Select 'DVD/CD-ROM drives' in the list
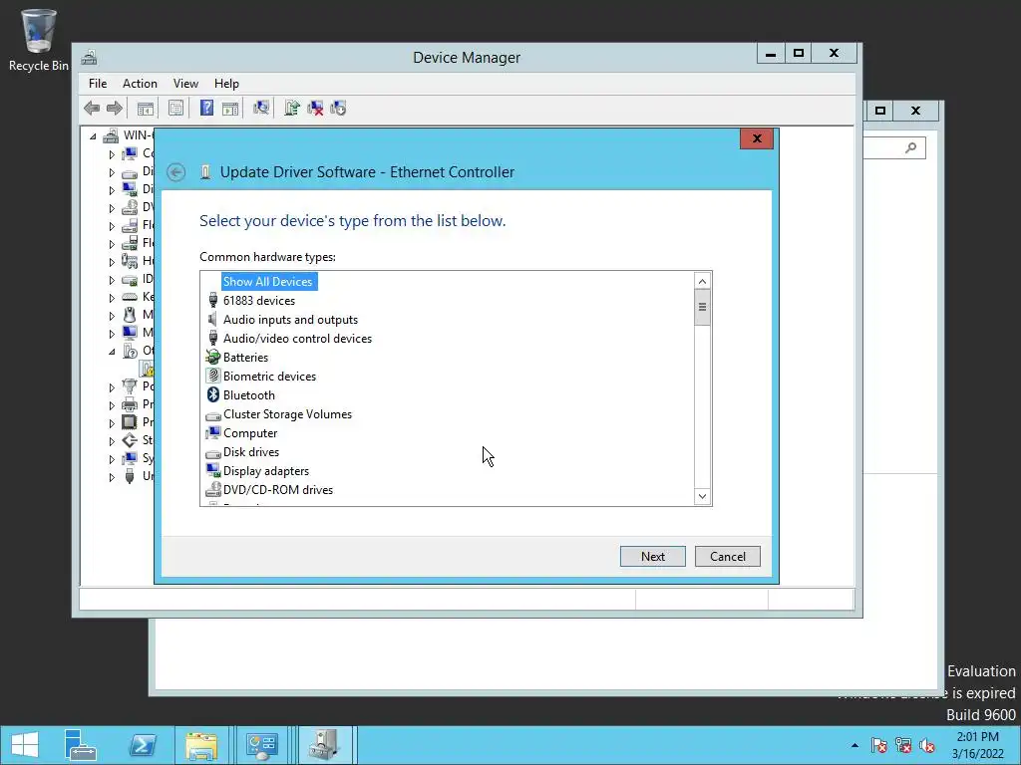 [278, 490]
